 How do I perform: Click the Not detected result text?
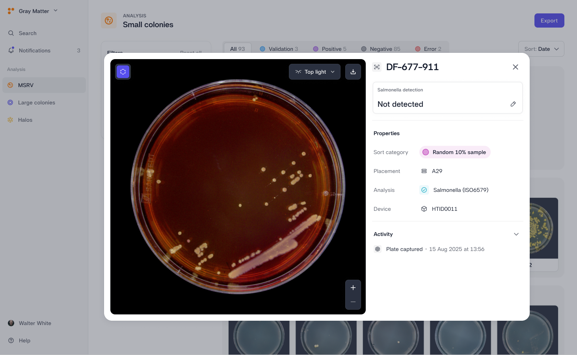click(400, 104)
